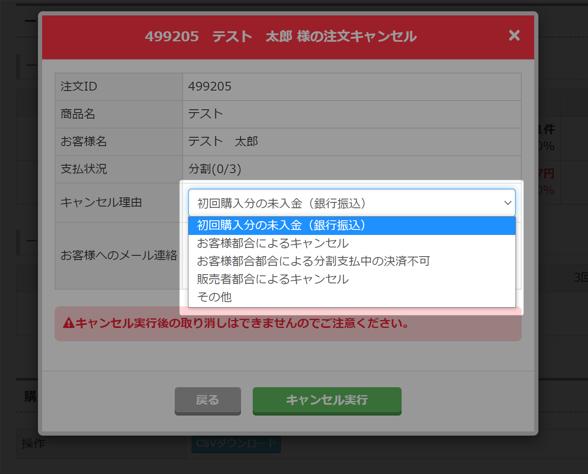Image resolution: width=588 pixels, height=474 pixels.
Task: Click the cancellation warning message text
Action: pos(242,323)
